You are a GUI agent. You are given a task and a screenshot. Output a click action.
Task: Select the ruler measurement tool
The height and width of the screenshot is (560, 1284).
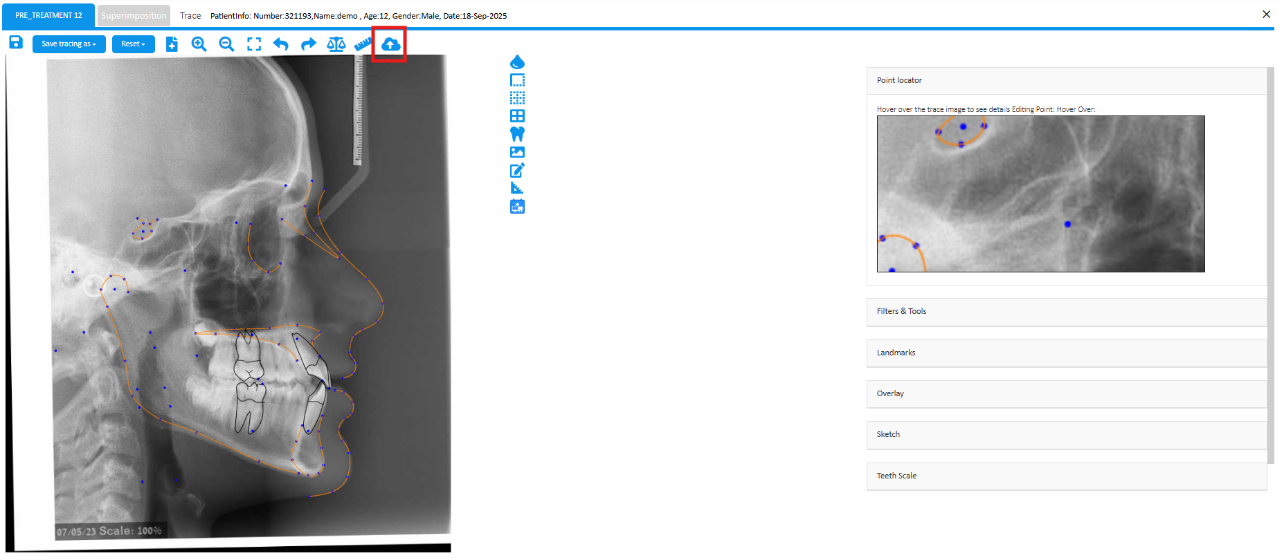pos(362,44)
